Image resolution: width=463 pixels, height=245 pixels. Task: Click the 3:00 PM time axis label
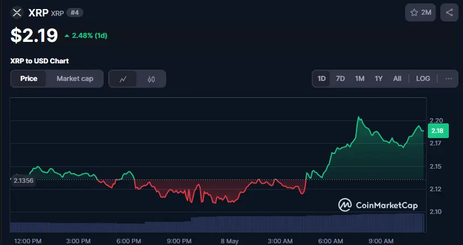[78, 241]
